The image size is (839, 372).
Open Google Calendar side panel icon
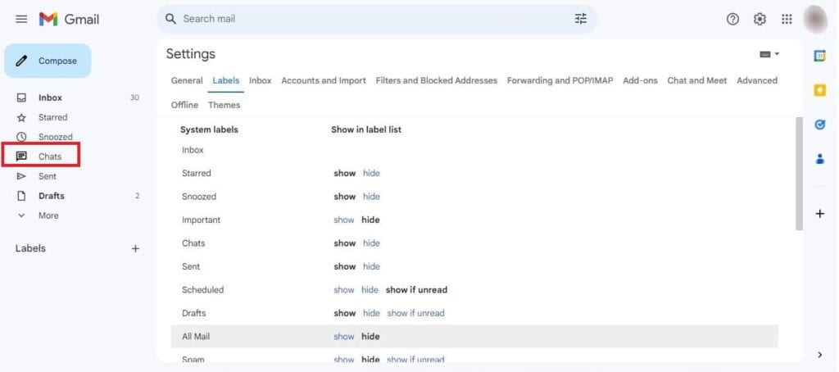click(x=819, y=56)
